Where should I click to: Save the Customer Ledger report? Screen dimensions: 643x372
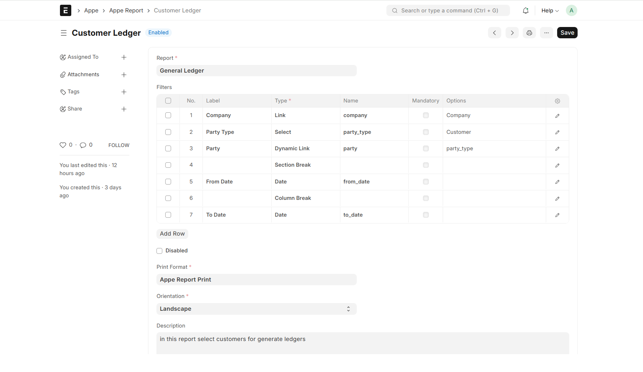click(x=567, y=32)
